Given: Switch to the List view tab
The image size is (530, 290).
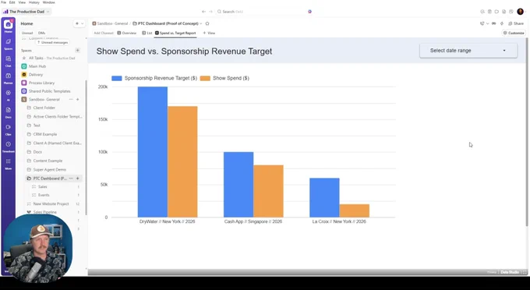Looking at the screenshot, I should point(147,33).
